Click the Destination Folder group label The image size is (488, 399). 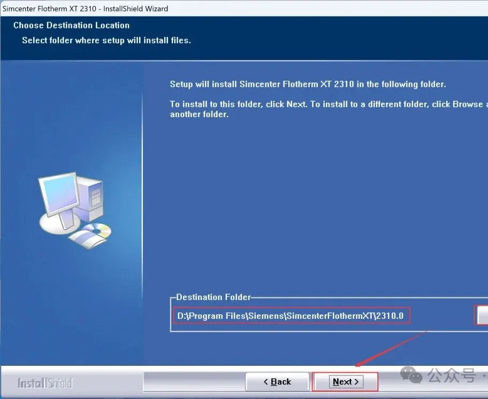213,297
